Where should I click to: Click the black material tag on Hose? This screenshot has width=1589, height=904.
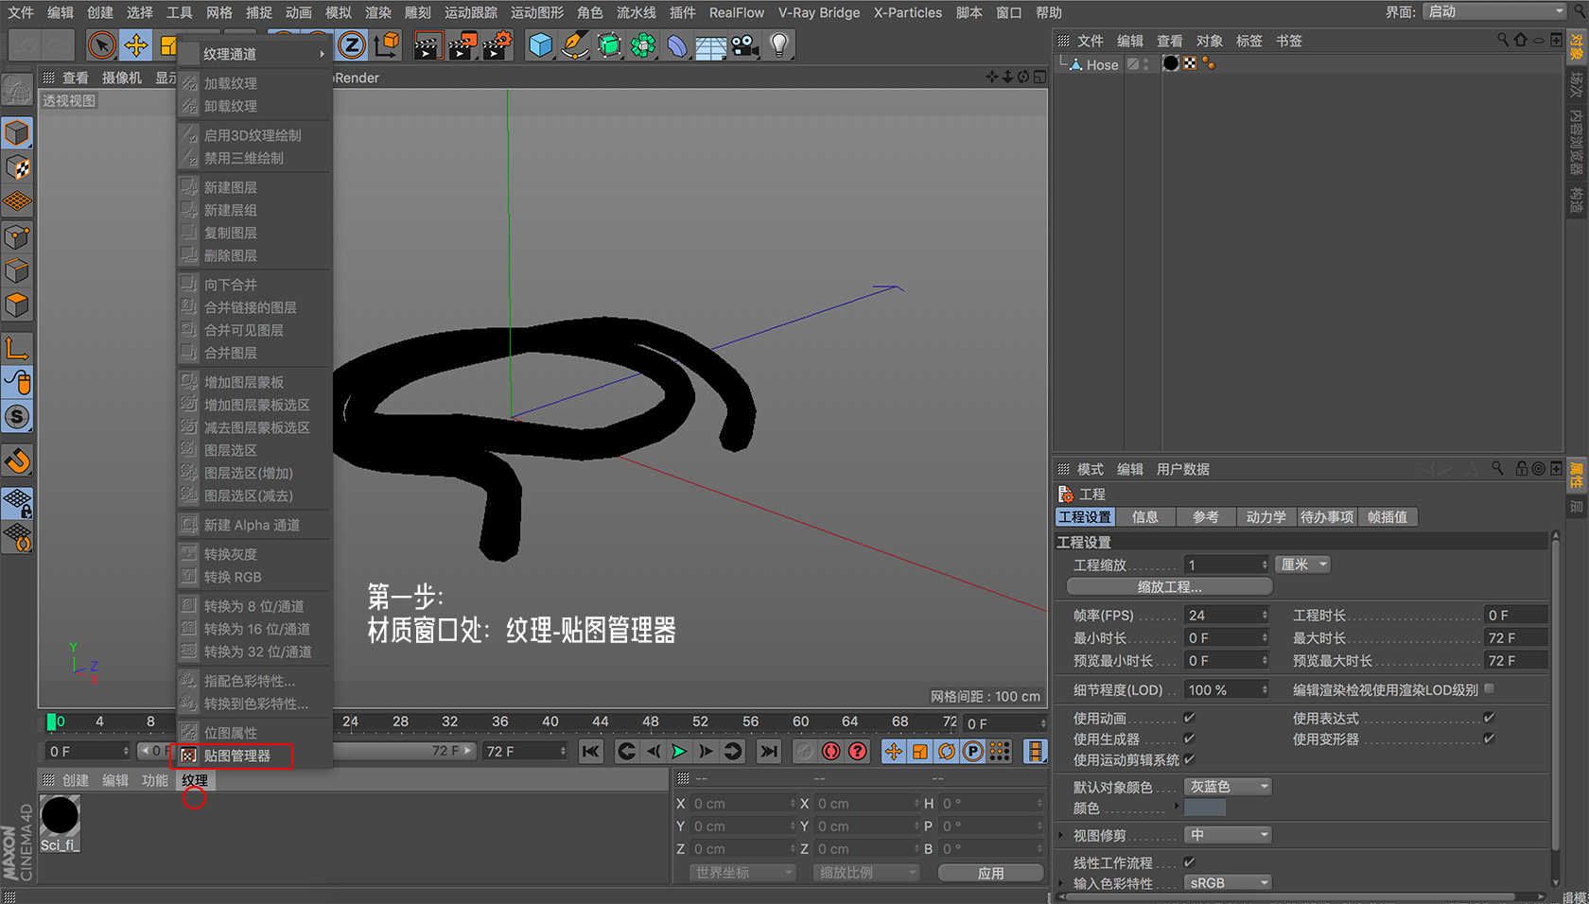pos(1171,63)
